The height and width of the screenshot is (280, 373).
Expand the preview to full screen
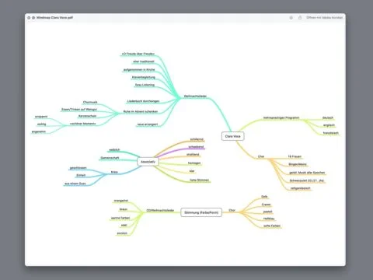pos(33,18)
